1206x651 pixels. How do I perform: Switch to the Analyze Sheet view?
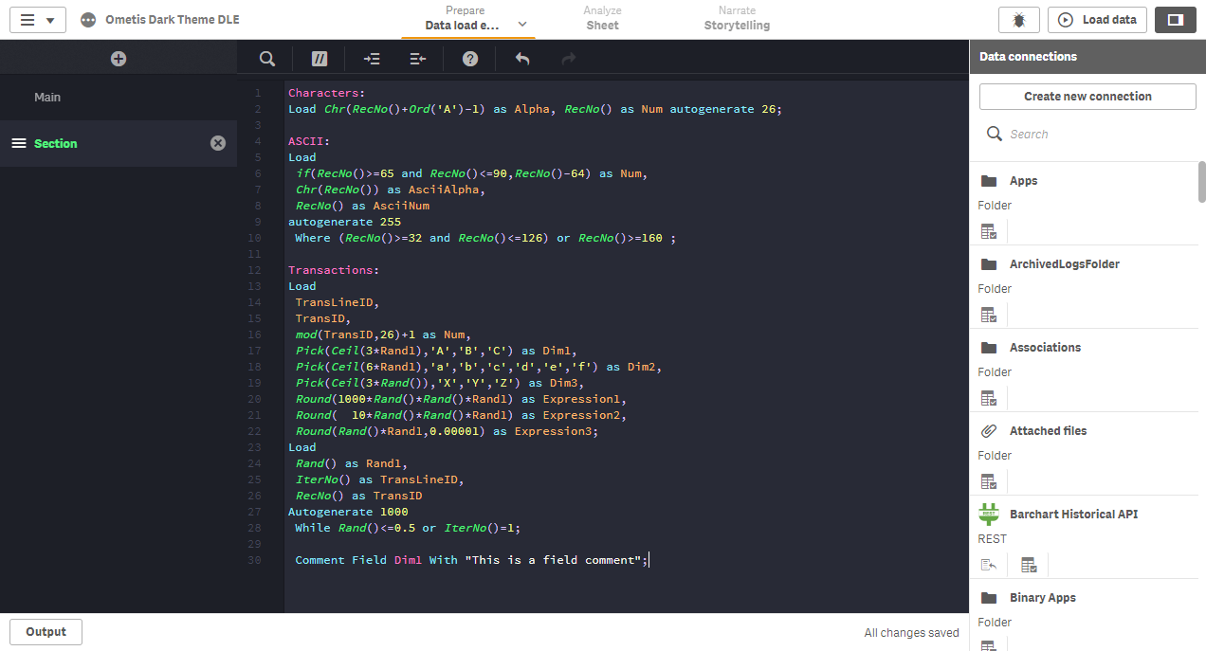click(x=602, y=19)
